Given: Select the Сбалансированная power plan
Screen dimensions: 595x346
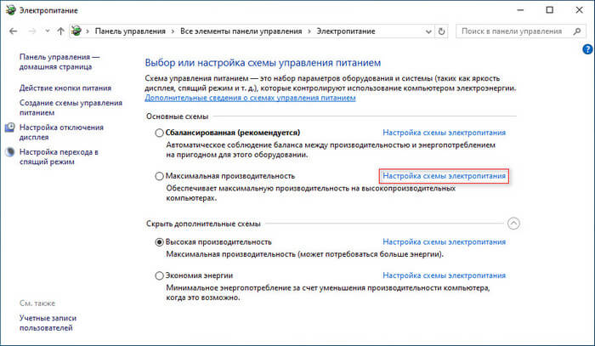Looking at the screenshot, I should (x=159, y=133).
